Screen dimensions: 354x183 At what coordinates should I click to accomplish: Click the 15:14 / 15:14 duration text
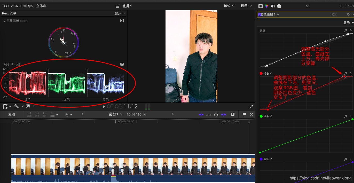[136, 114]
